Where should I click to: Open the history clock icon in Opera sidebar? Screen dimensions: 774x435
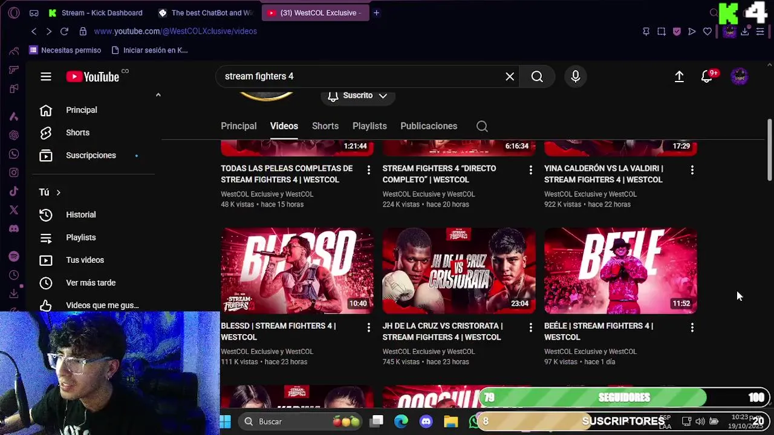click(14, 275)
